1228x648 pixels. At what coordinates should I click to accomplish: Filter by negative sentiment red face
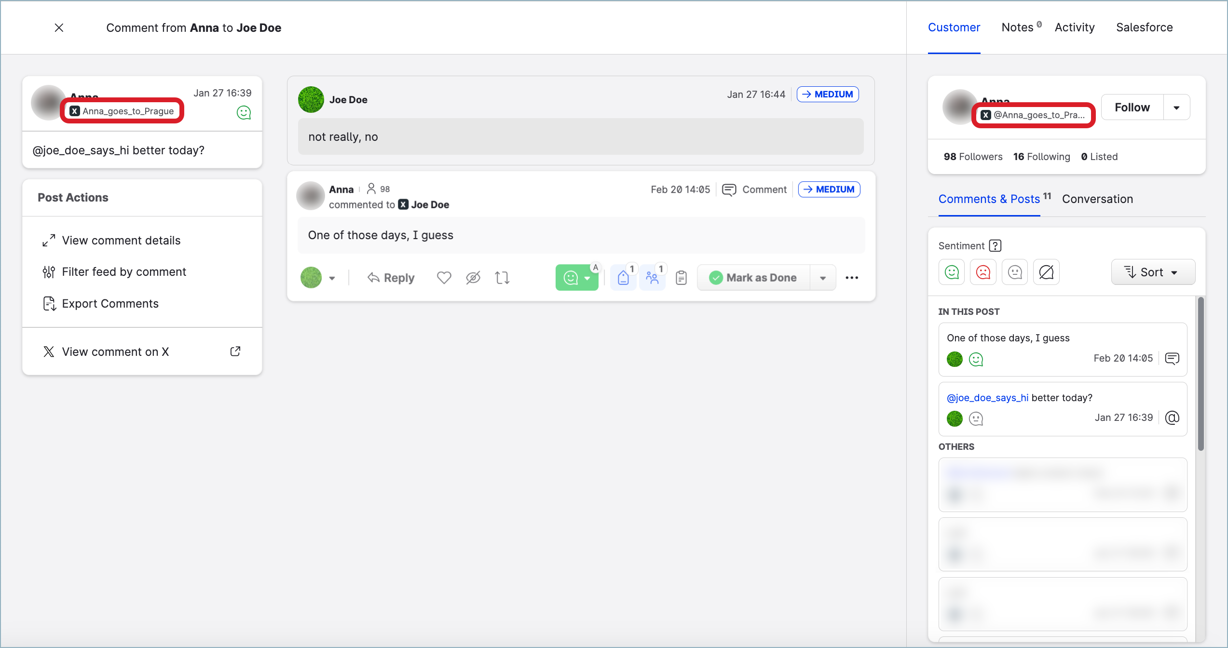pos(983,272)
